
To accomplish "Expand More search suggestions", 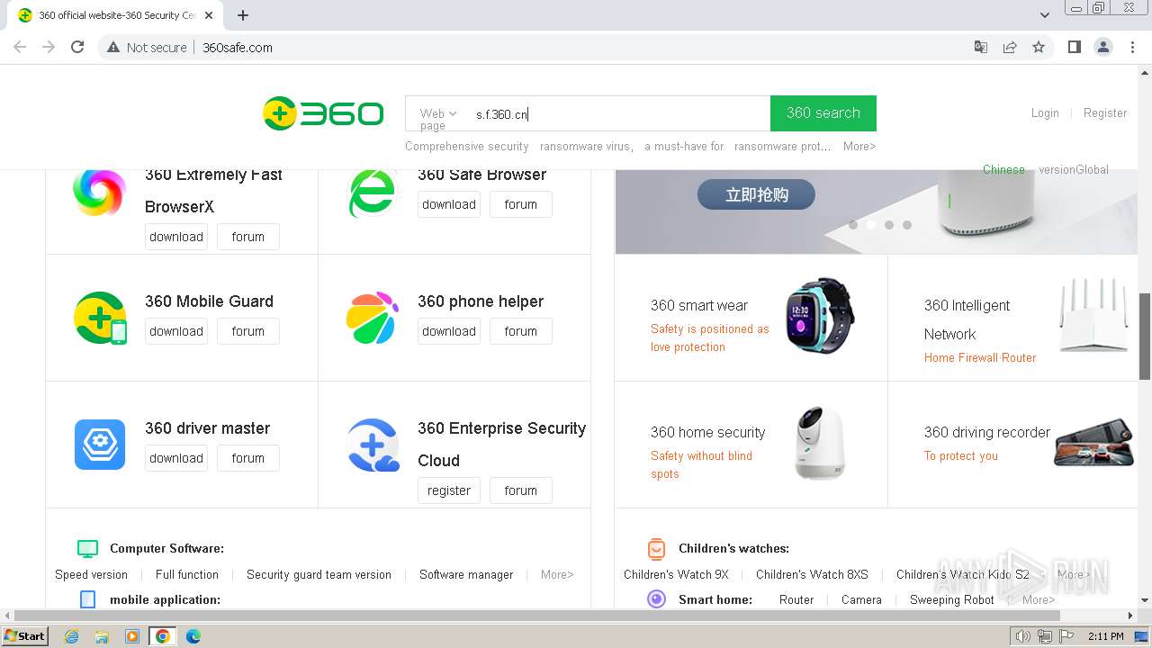I will pos(859,146).
